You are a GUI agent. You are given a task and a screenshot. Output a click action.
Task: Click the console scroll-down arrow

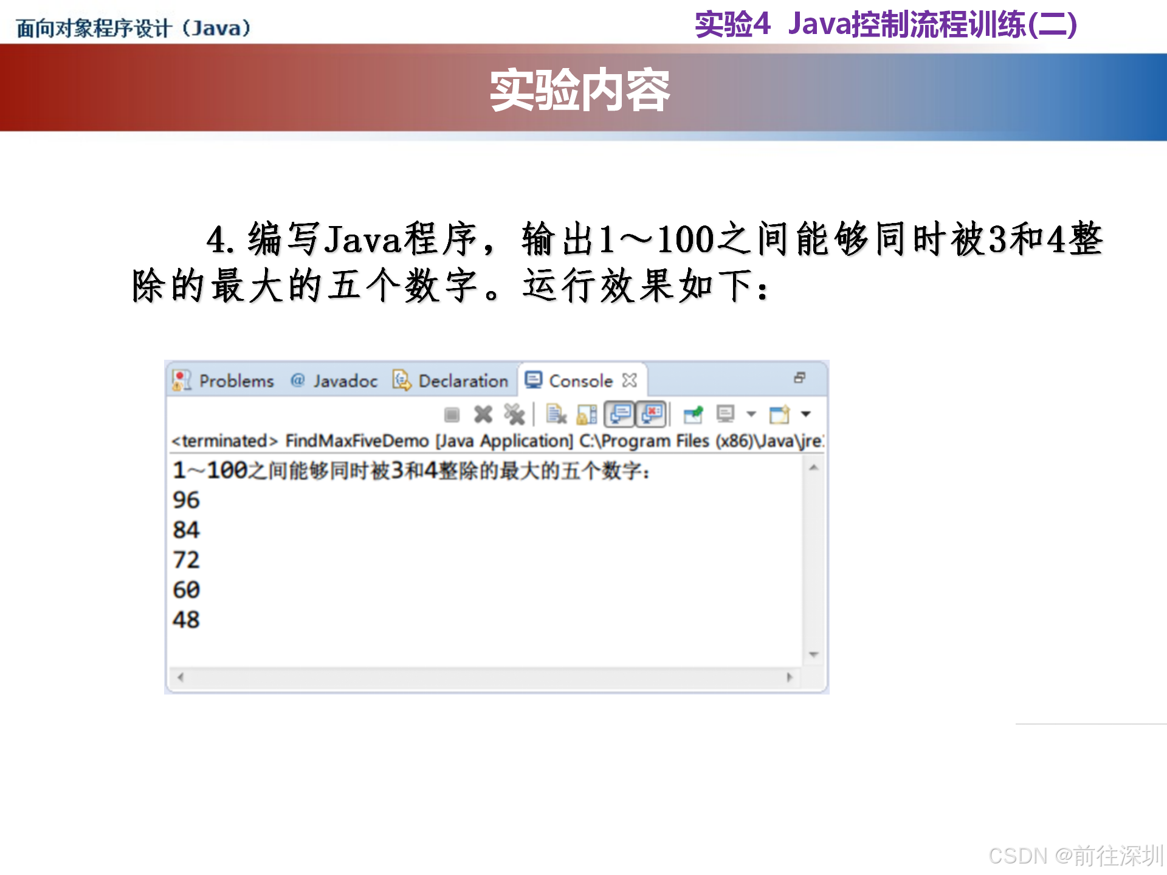(813, 654)
